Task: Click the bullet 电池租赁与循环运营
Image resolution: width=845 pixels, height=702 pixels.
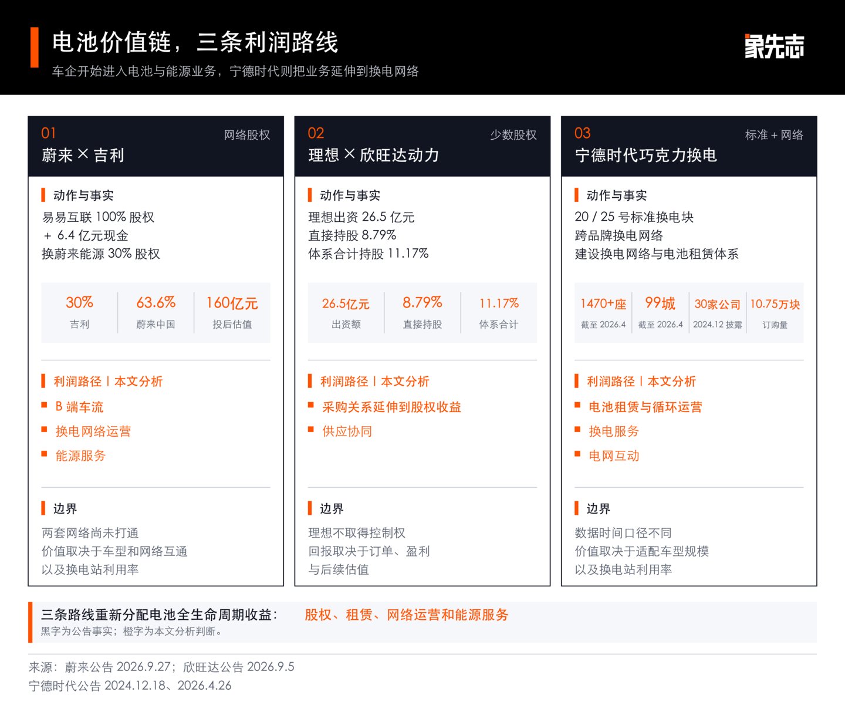Action: (x=645, y=407)
